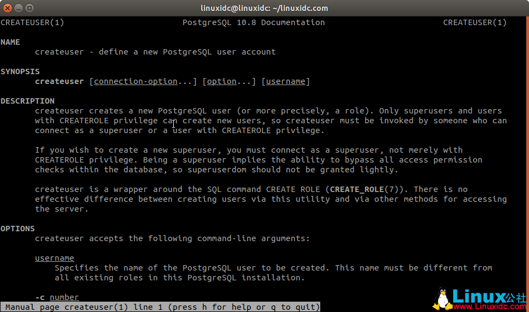
Task: Click line 'checks within the database'
Action: pyautogui.click(x=216, y=170)
